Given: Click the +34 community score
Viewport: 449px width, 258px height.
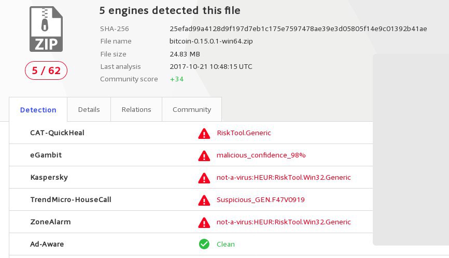Looking at the screenshot, I should click(x=177, y=79).
